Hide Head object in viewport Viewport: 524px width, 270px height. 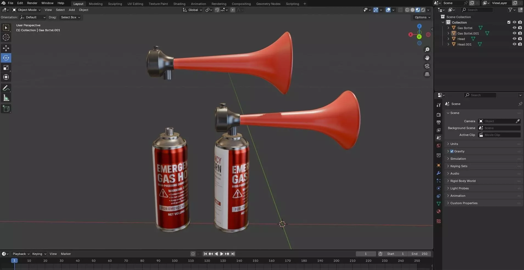pos(514,39)
